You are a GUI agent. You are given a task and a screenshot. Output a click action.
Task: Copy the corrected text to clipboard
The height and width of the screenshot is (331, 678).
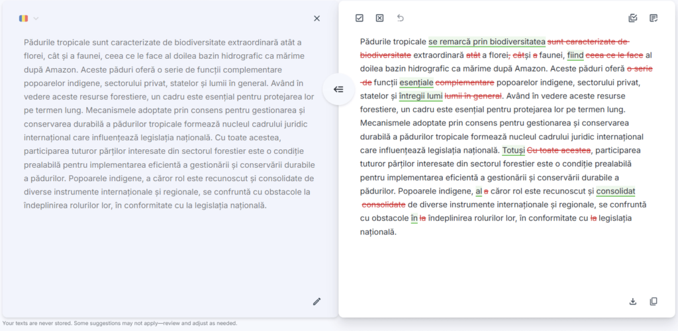click(x=654, y=301)
